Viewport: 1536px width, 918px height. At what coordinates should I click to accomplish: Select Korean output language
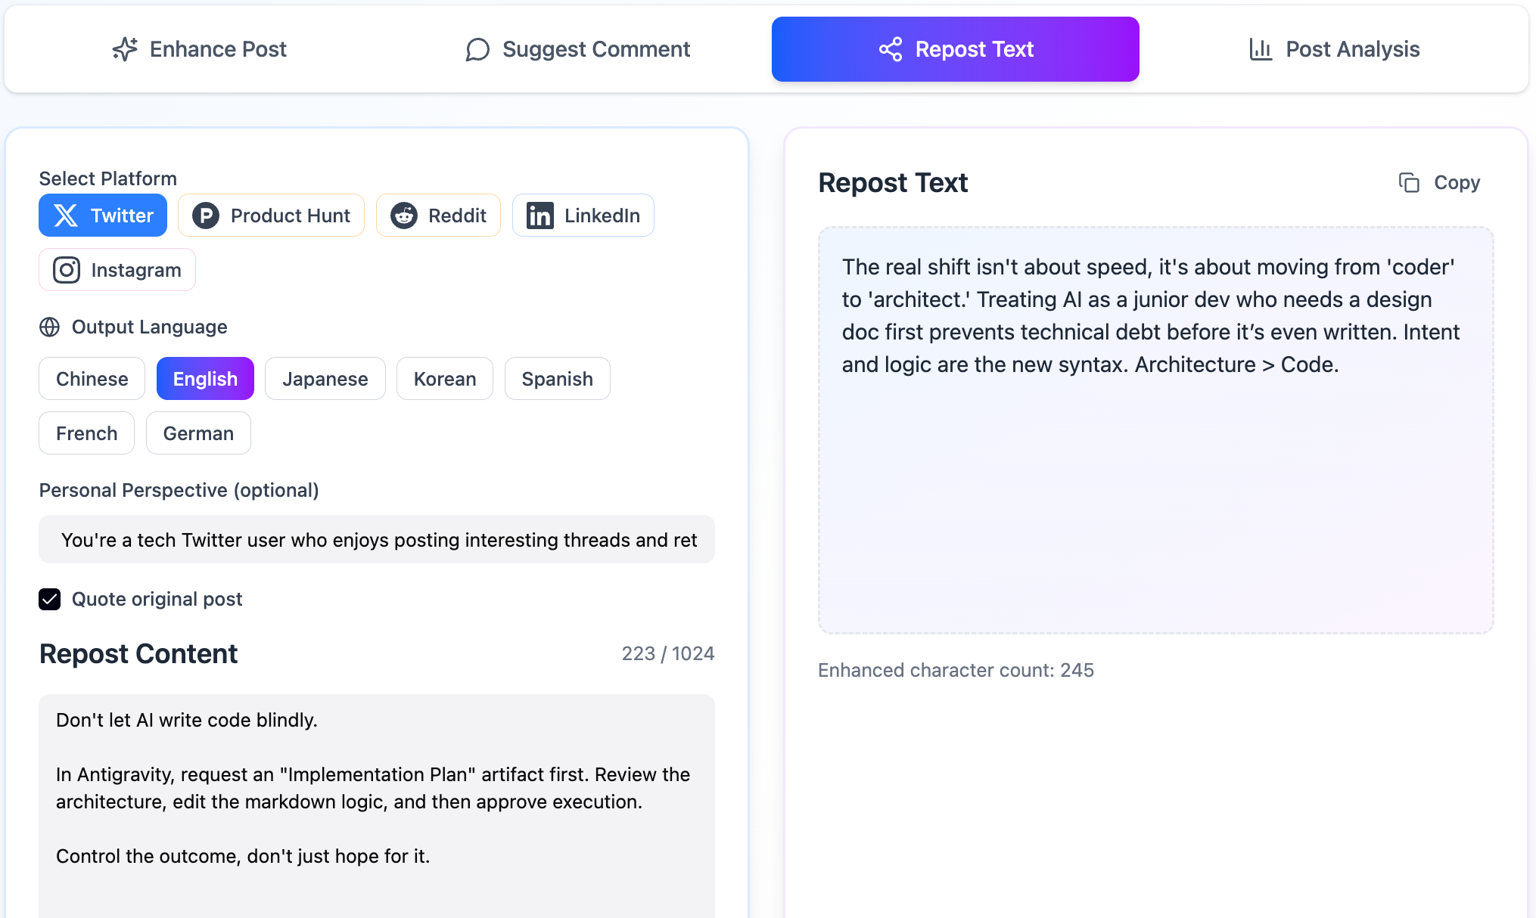click(444, 378)
